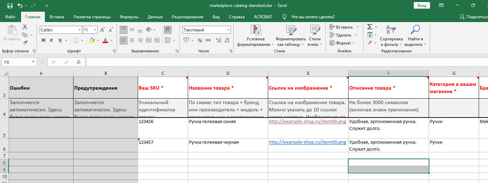Screen dimensions: 488x183
Task: Click the Cut scissors icon
Action: [25, 27]
